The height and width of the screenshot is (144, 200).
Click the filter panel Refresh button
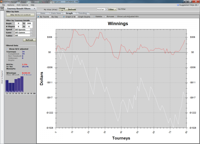coord(29,40)
